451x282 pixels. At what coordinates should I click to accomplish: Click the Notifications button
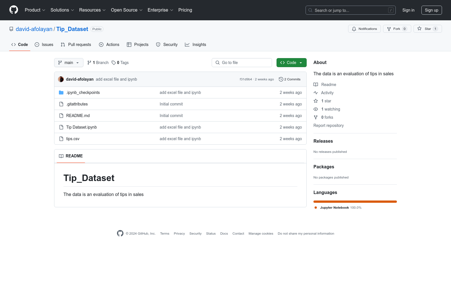tap(364, 29)
